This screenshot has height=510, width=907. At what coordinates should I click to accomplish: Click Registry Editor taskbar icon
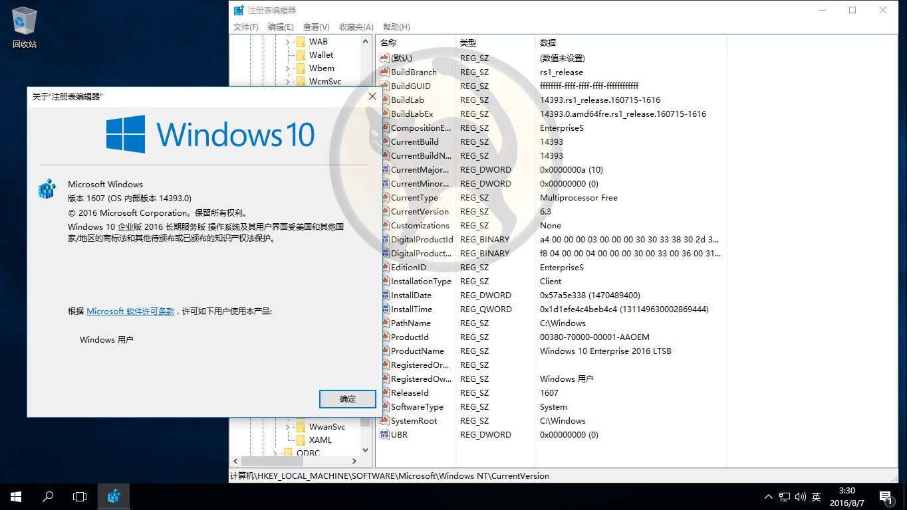114,497
